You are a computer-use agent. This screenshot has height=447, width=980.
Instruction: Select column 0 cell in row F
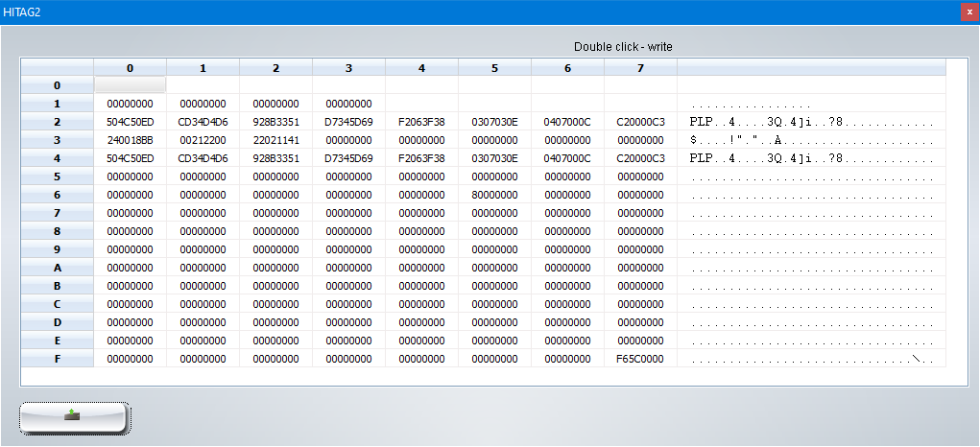(x=130, y=359)
